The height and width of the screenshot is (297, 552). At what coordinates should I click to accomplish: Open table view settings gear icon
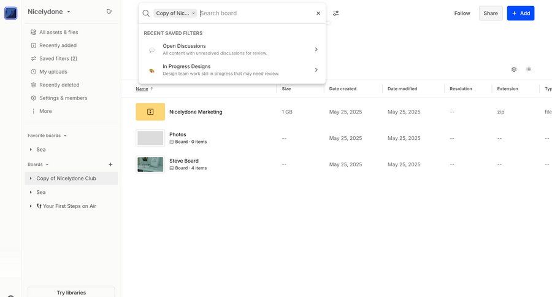pos(514,69)
